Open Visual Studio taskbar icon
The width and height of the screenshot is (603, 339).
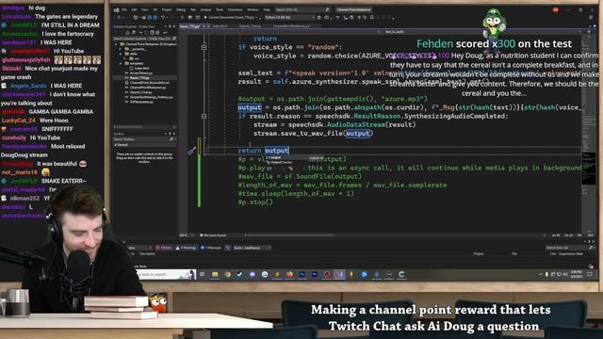339,274
